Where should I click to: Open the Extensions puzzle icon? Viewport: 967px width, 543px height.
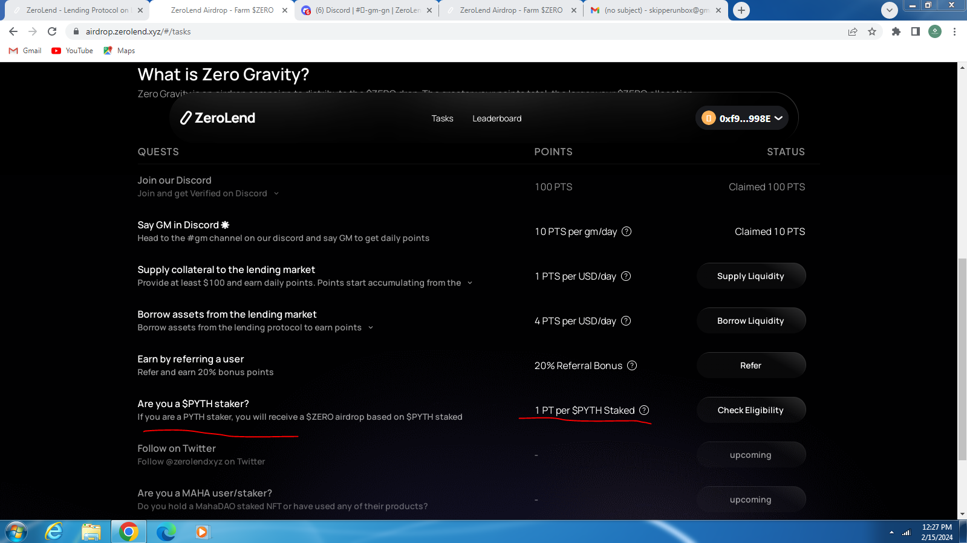[x=896, y=31]
